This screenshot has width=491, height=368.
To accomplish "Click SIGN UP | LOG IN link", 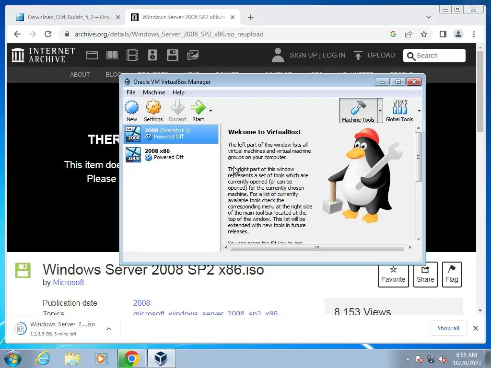I will click(317, 56).
